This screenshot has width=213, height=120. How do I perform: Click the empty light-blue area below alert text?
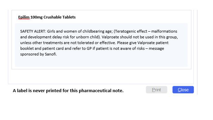(x=101, y=62)
